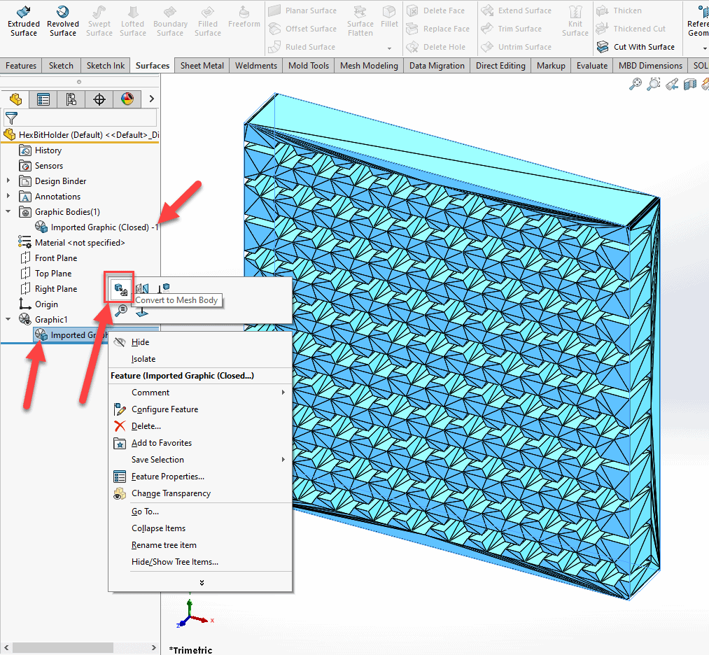
Task: Choose Isolate from the context menu
Action: pos(200,359)
